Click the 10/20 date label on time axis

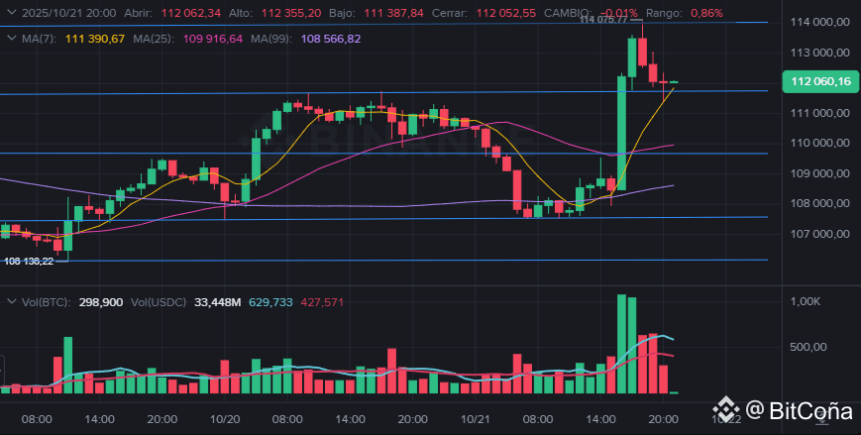tap(225, 419)
